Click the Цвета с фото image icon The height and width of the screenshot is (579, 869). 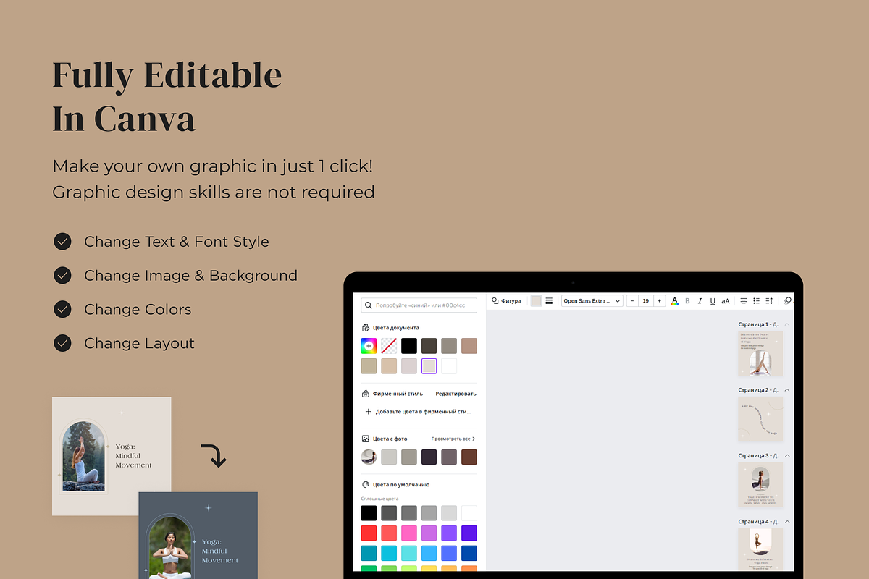tap(366, 439)
